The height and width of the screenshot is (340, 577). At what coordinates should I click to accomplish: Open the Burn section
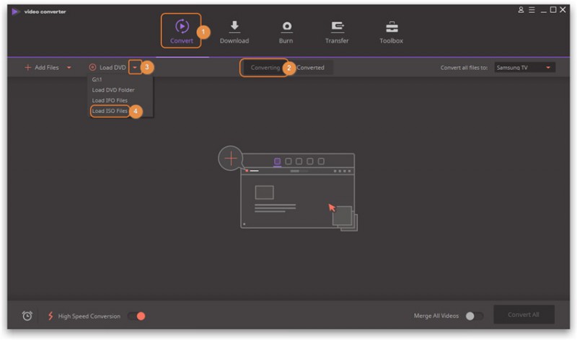coord(286,27)
